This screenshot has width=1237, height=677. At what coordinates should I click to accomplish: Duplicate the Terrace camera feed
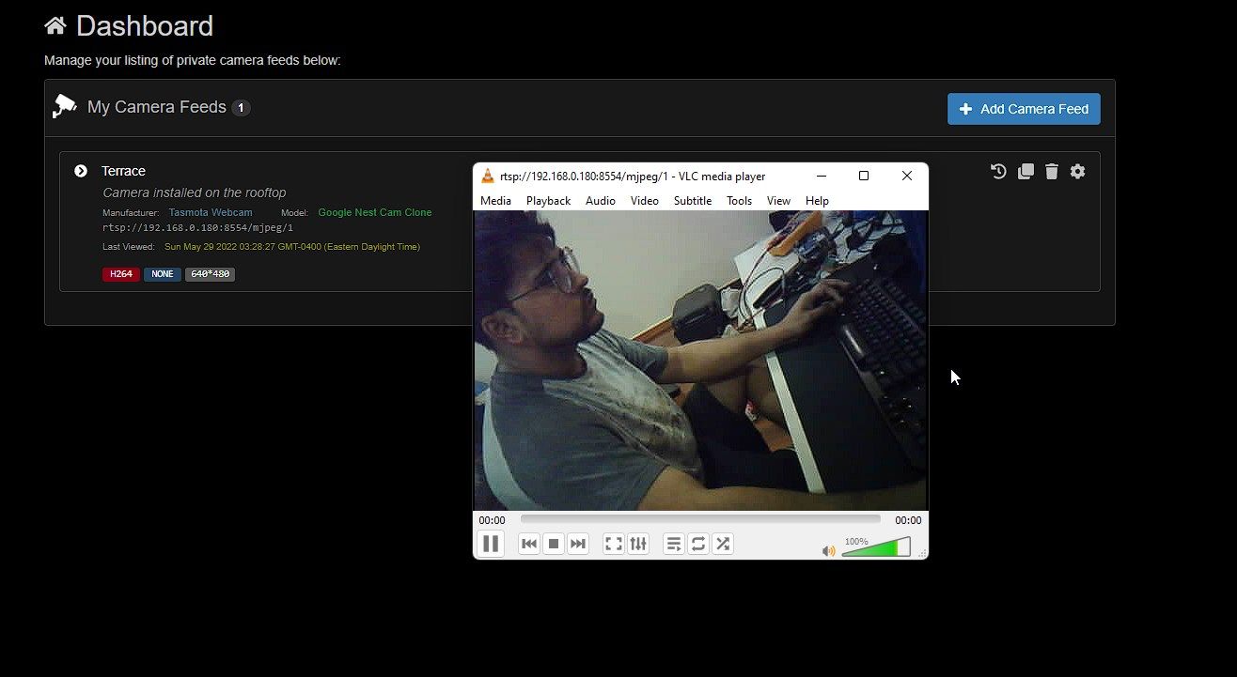point(1026,171)
